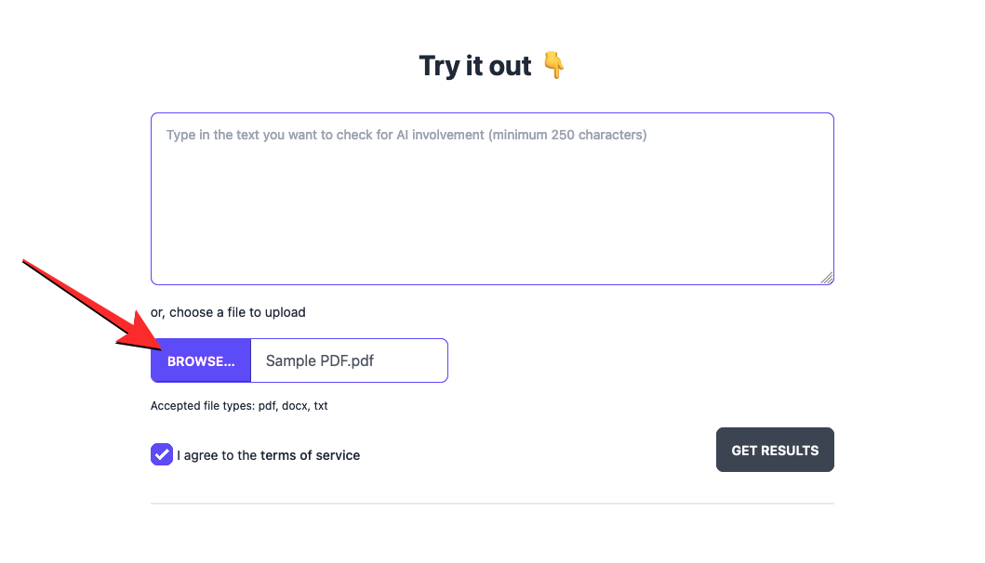
Task: Click the horizontal divider below the form
Action: click(492, 504)
